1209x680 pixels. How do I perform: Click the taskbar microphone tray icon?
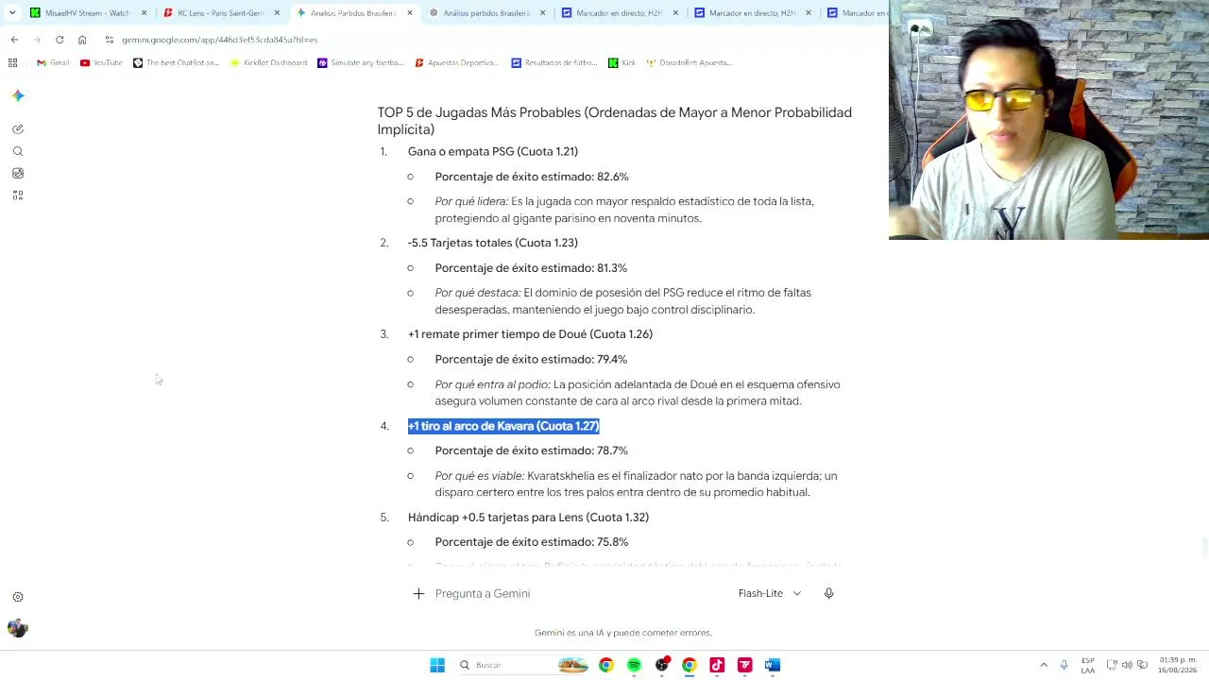click(x=1064, y=665)
